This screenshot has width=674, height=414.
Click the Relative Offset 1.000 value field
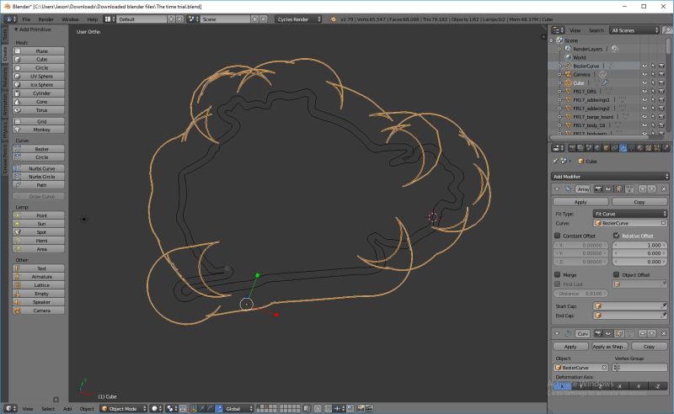tap(639, 245)
